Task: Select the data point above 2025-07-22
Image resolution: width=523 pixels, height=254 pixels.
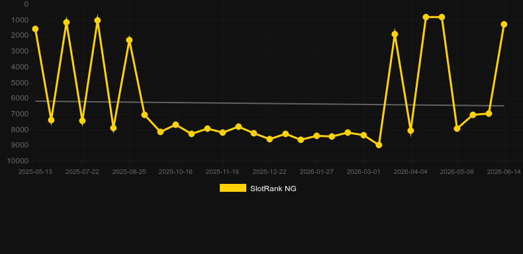Action: point(82,120)
